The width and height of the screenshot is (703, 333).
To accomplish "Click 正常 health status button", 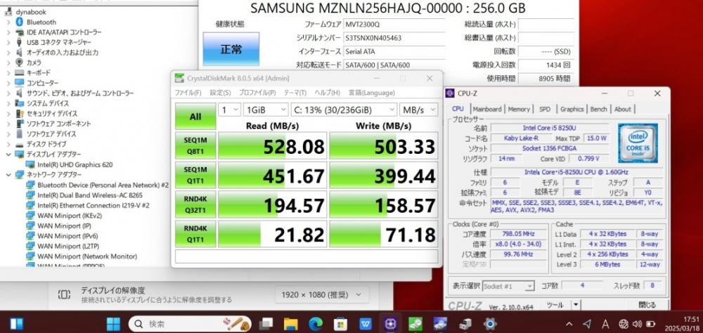I will tap(231, 49).
